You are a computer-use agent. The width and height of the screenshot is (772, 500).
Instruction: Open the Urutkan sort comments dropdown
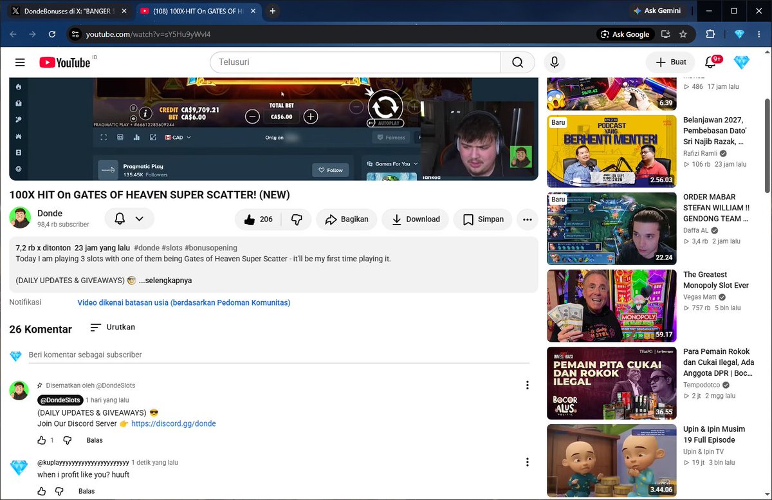pyautogui.click(x=113, y=327)
